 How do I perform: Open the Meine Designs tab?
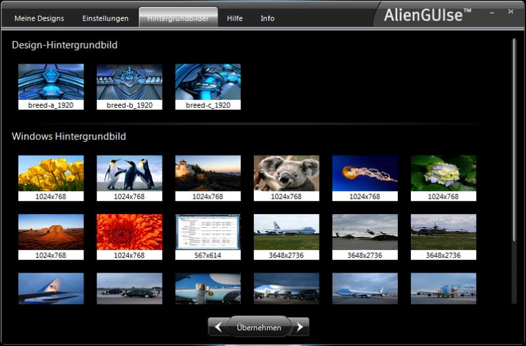pyautogui.click(x=39, y=18)
